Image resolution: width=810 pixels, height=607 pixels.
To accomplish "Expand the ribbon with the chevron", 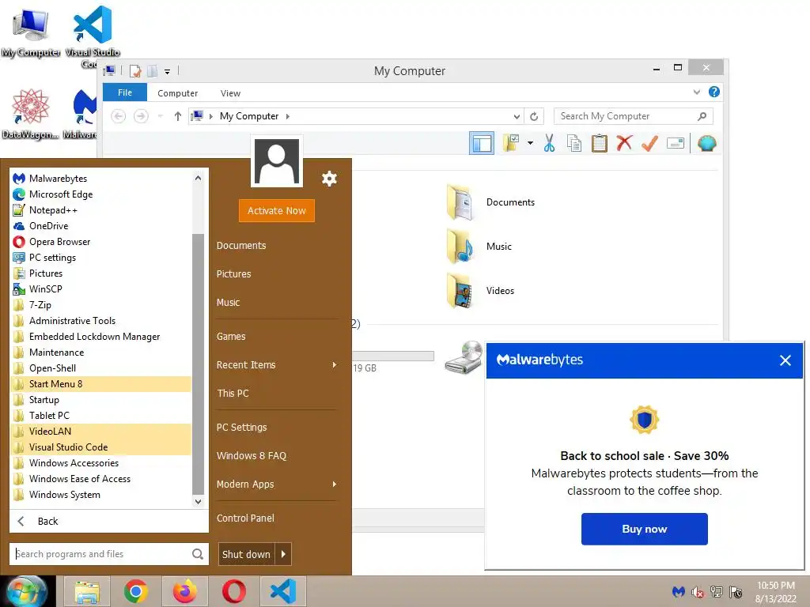I will (696, 92).
